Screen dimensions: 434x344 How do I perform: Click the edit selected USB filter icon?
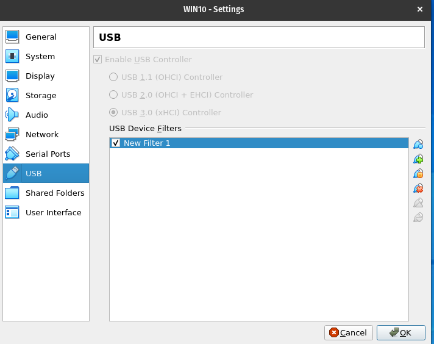[x=418, y=174]
